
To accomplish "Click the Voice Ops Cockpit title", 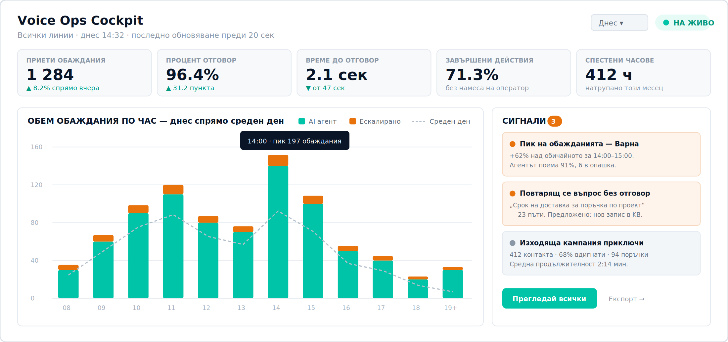I will [80, 20].
